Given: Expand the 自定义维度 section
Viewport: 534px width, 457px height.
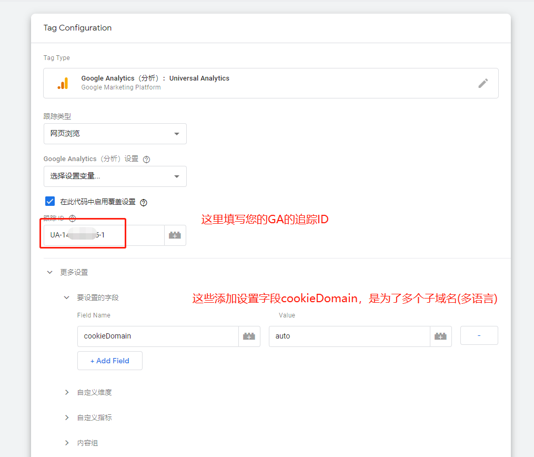Looking at the screenshot, I should pyautogui.click(x=67, y=392).
